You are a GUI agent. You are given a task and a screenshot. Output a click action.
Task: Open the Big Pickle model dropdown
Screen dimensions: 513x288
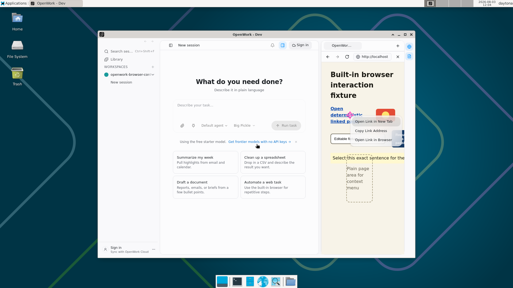(244, 126)
